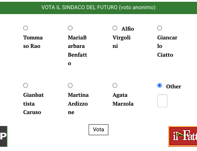Click the Gianbattista Caruso name label
Screen dimensions: 197x151
pyautogui.click(x=33, y=103)
